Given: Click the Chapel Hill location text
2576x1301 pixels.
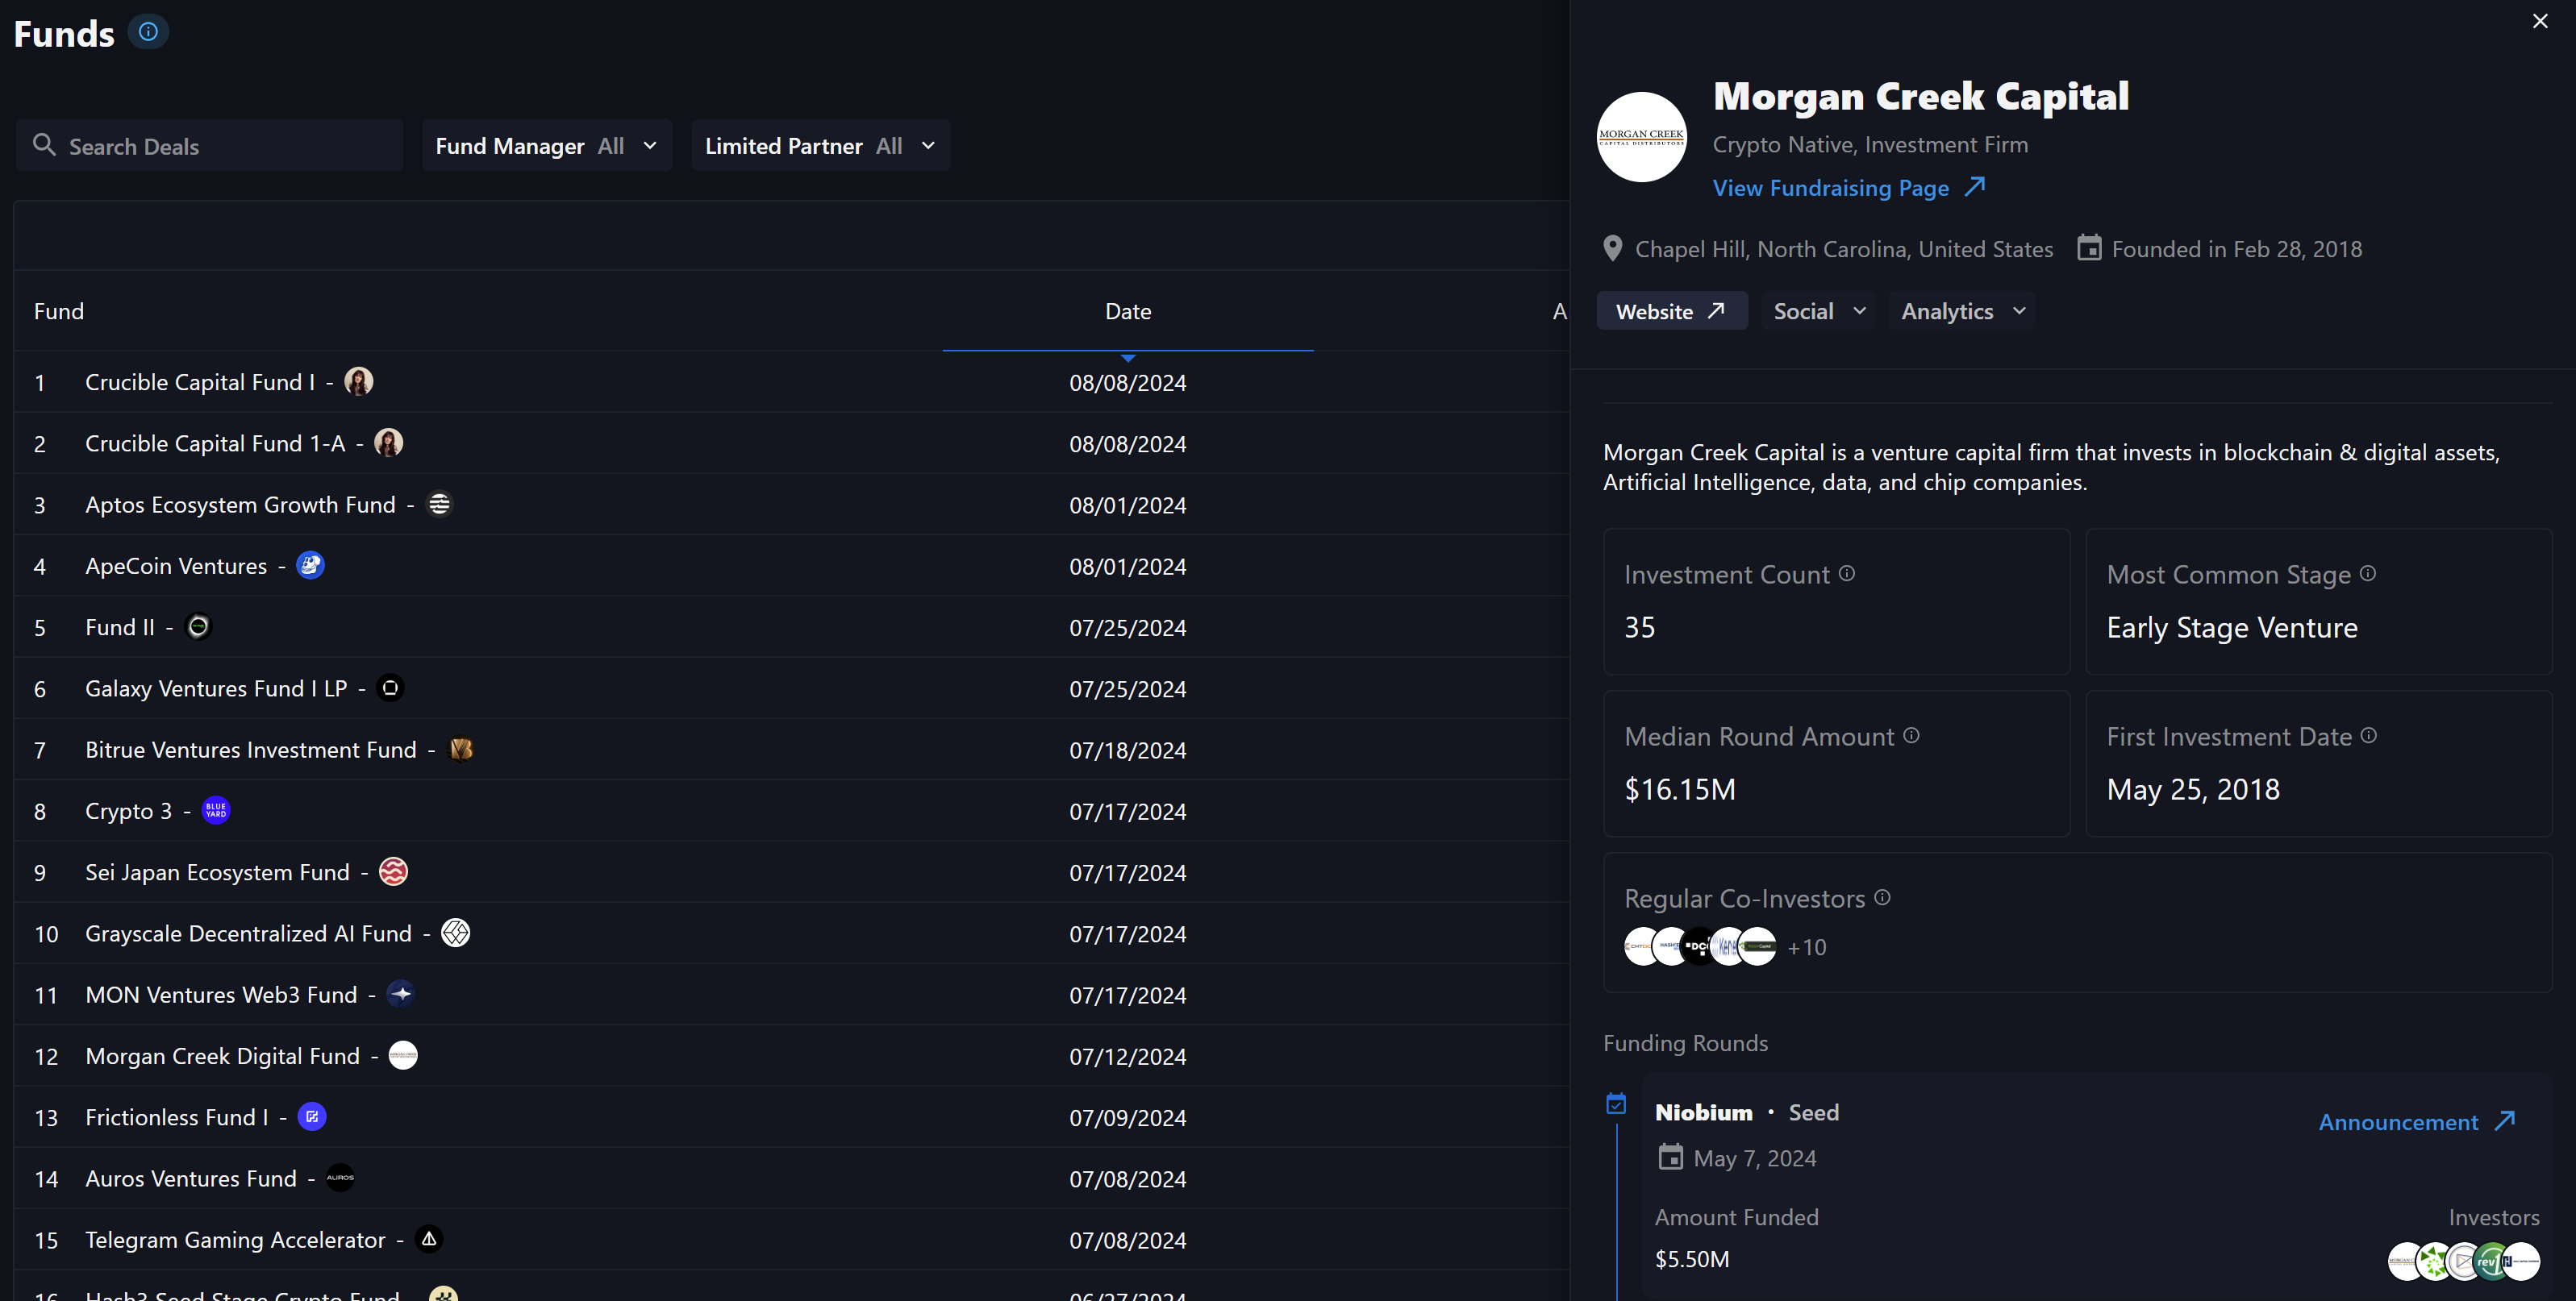Looking at the screenshot, I should click(1843, 249).
